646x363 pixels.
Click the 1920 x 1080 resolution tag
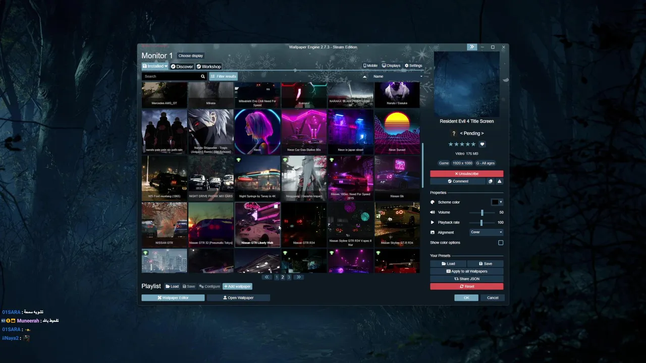tap(462, 163)
